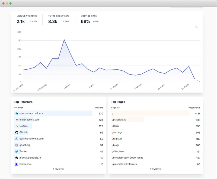Click the macOS yellow minimize button
The image size is (217, 179).
tap(7, 3)
